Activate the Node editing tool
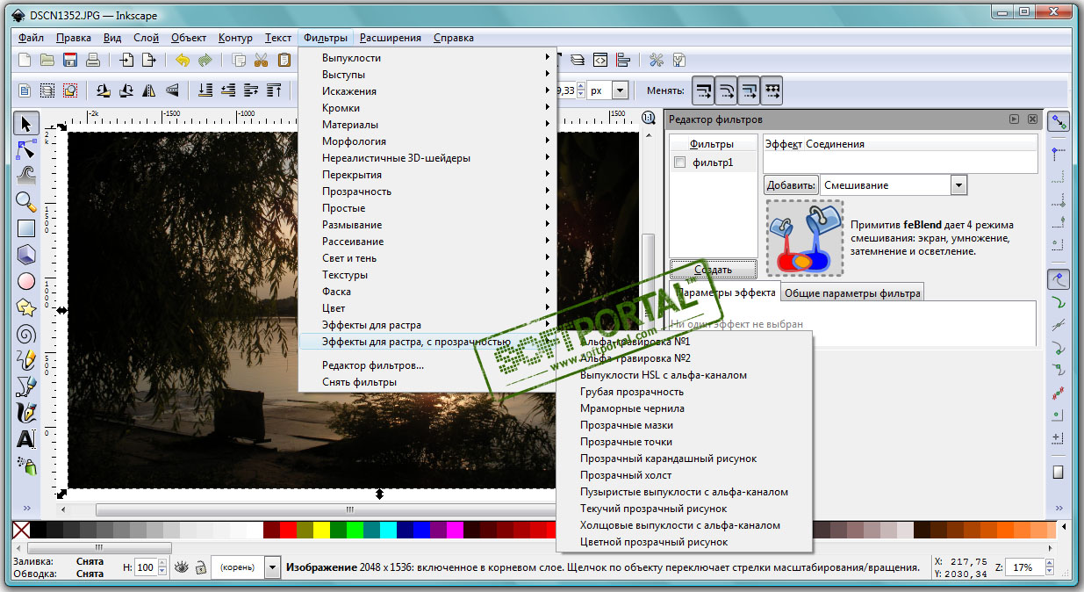1084x592 pixels. [x=26, y=149]
